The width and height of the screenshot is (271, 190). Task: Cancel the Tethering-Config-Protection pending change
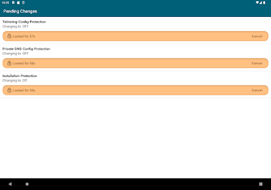pyautogui.click(x=257, y=36)
